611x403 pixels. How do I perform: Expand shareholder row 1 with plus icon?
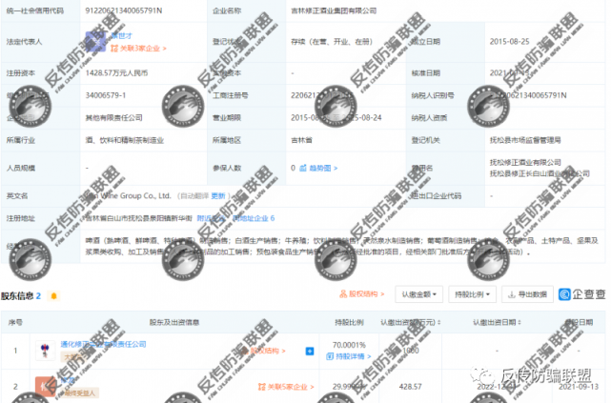tap(310, 352)
